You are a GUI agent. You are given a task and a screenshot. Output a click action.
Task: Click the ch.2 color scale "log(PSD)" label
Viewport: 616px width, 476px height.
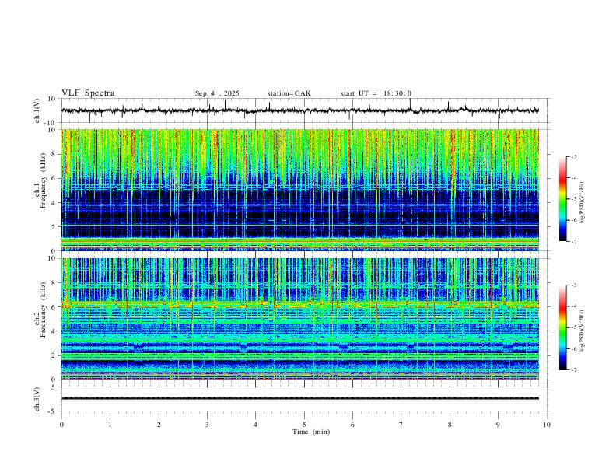coord(582,331)
